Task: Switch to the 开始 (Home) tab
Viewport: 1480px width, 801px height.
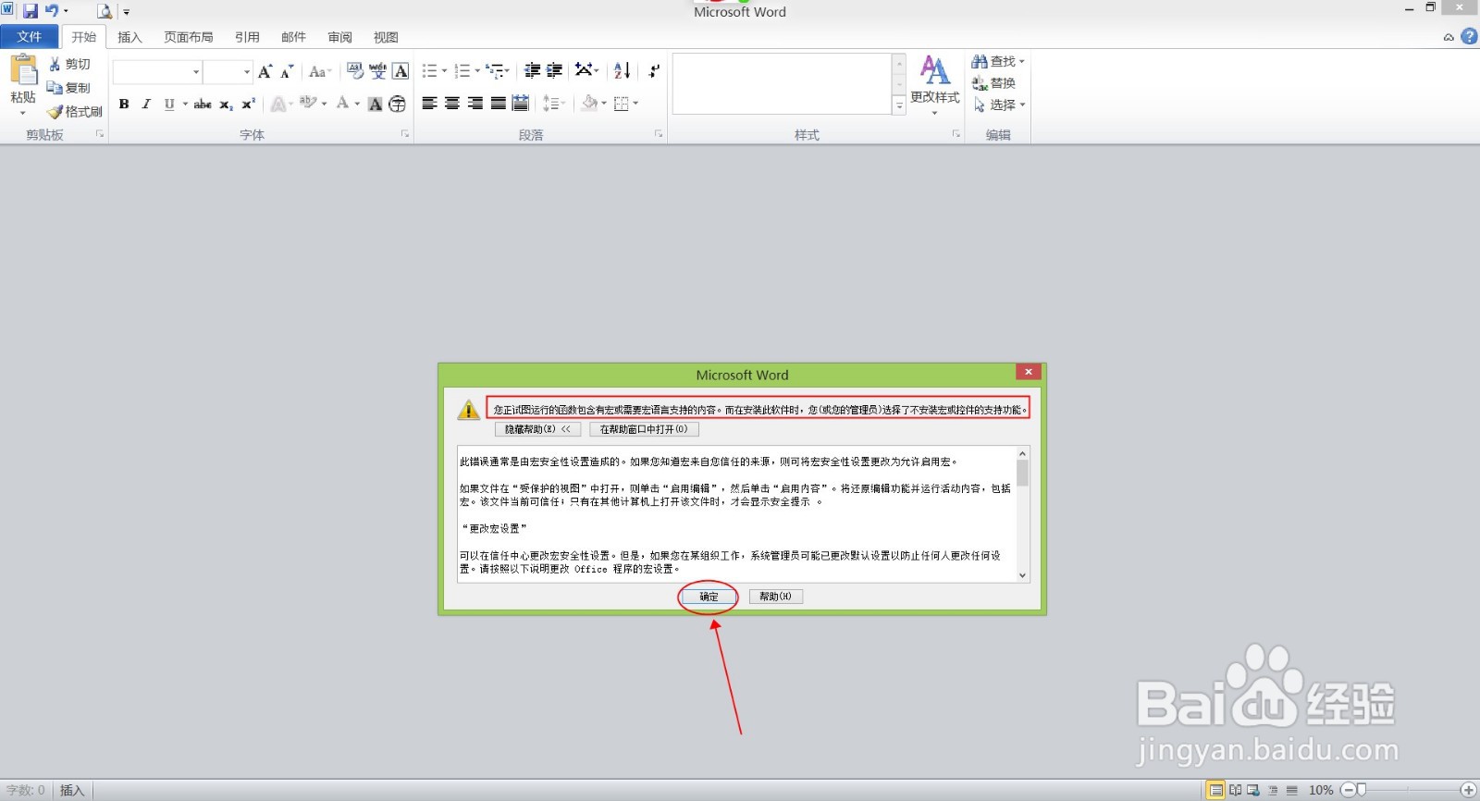Action: (x=84, y=37)
